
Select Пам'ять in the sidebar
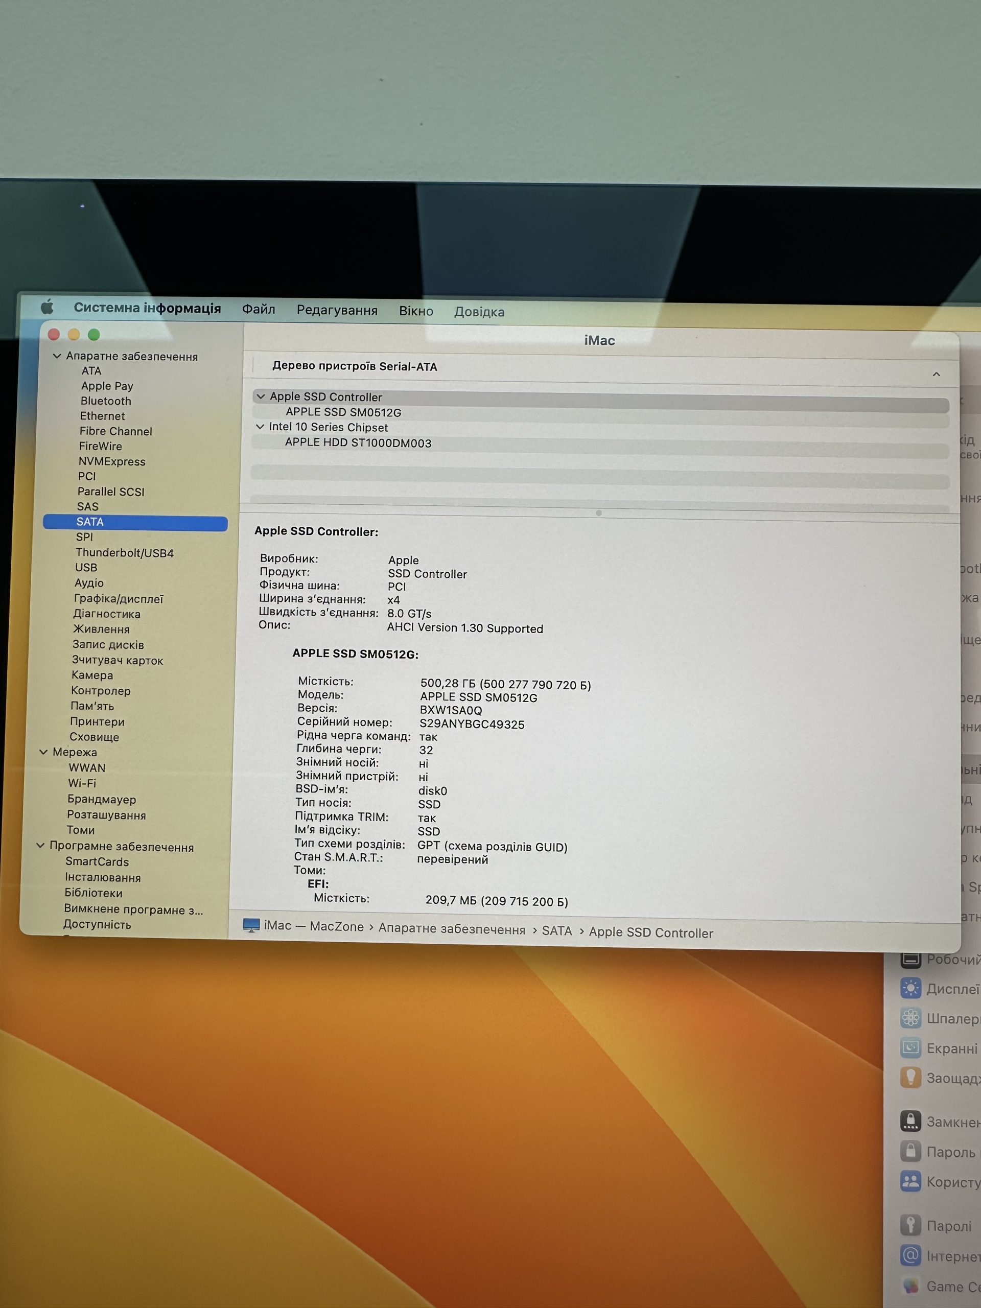point(91,706)
